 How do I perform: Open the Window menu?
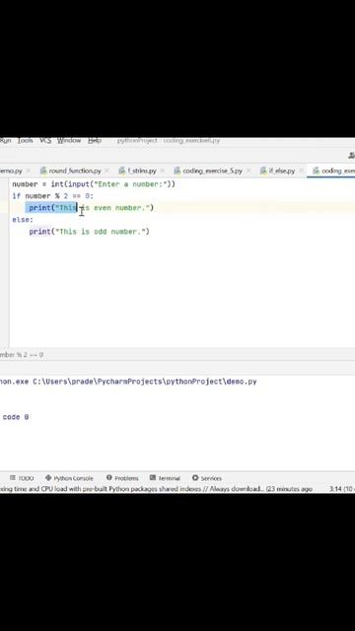tap(69, 140)
